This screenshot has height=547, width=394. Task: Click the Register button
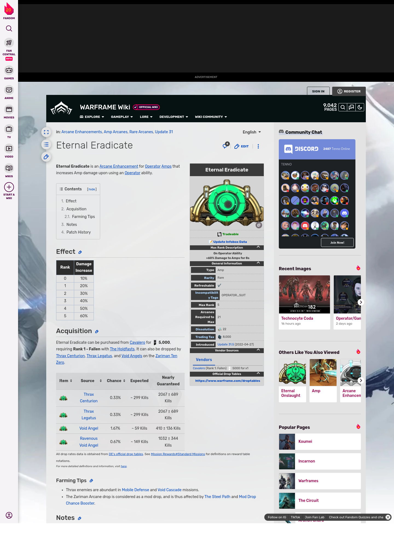tap(349, 91)
